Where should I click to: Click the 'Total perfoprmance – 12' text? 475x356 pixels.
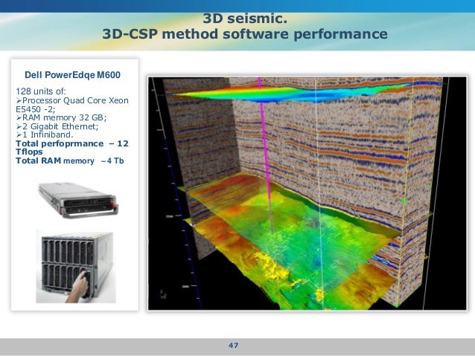[x=72, y=143]
